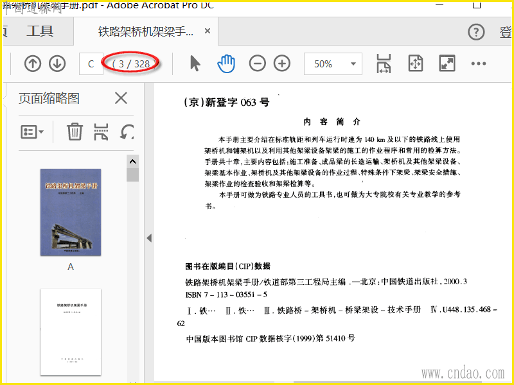Enter full screen mode icon
The image size is (514, 385).
coord(447,64)
